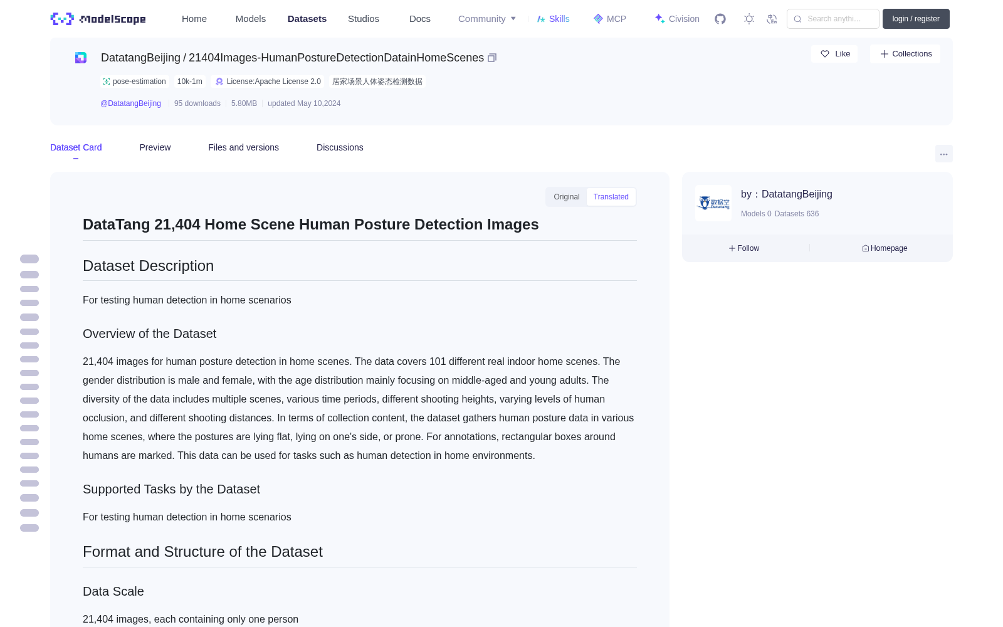Click the dataset cube icon beside title
The height and width of the screenshot is (627, 1003).
pyautogui.click(x=81, y=58)
